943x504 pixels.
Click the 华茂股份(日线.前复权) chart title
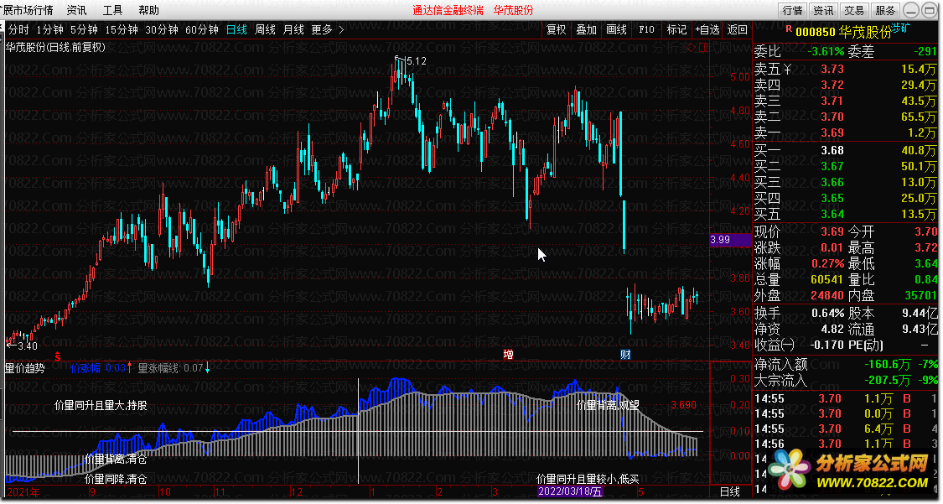point(55,48)
